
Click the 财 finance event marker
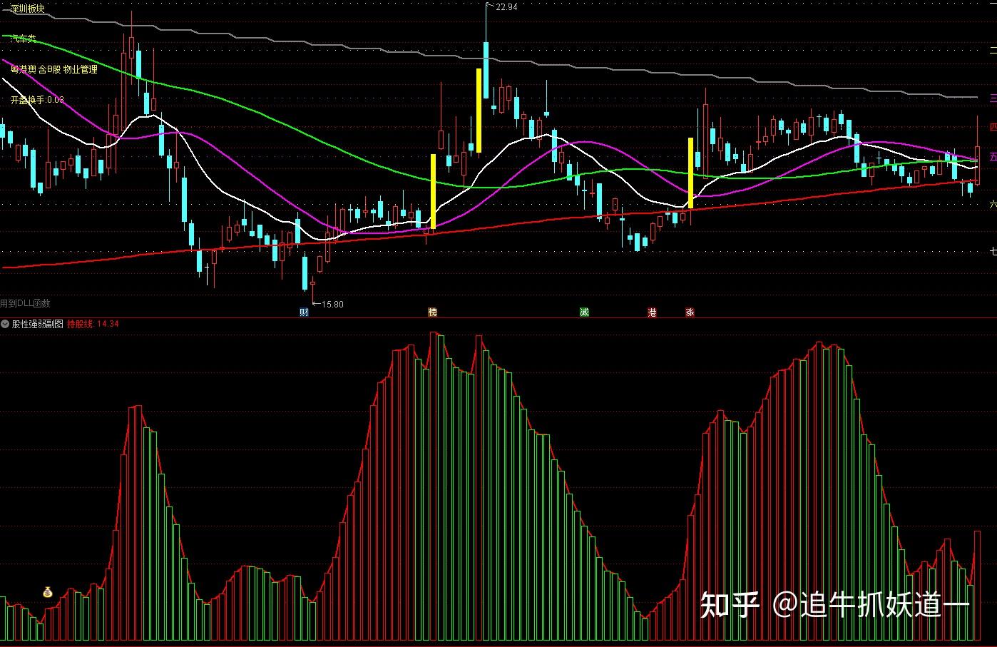pos(305,312)
